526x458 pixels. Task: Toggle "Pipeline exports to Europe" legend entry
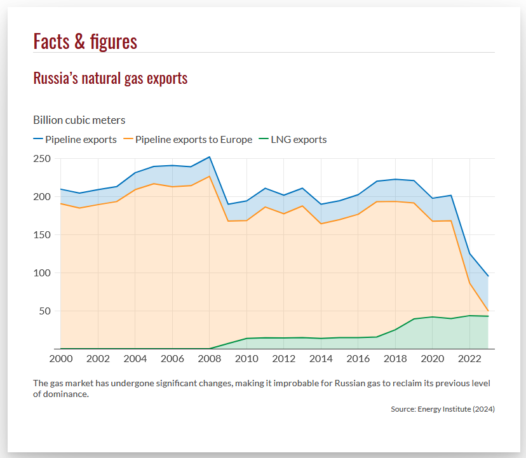coord(188,139)
